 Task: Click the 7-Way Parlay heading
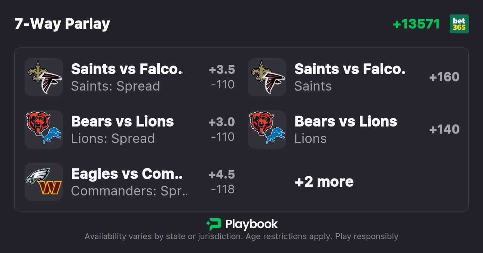click(62, 24)
